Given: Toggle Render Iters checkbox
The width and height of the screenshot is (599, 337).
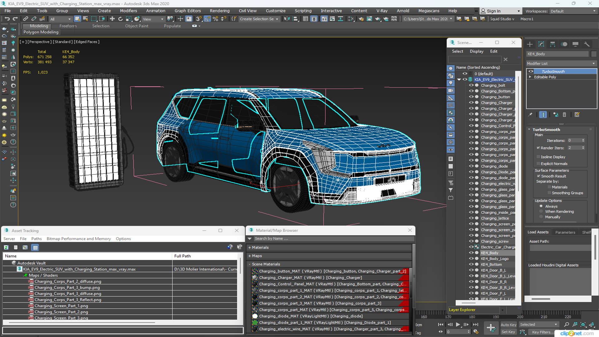Looking at the screenshot, I should (538, 148).
